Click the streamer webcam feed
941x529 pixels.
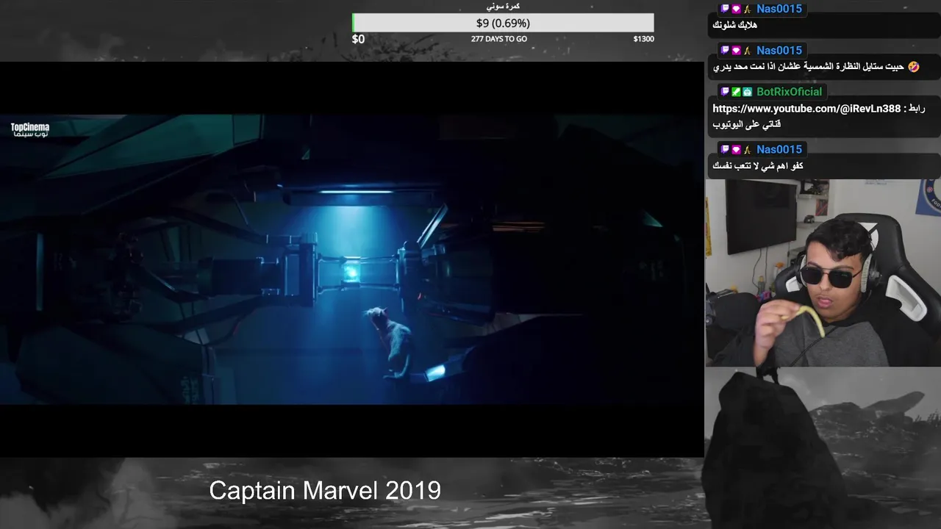pos(823,273)
